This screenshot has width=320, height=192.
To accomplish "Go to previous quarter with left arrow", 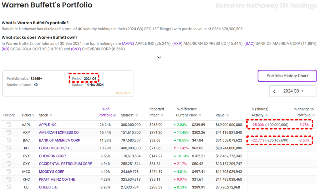I will (274, 92).
